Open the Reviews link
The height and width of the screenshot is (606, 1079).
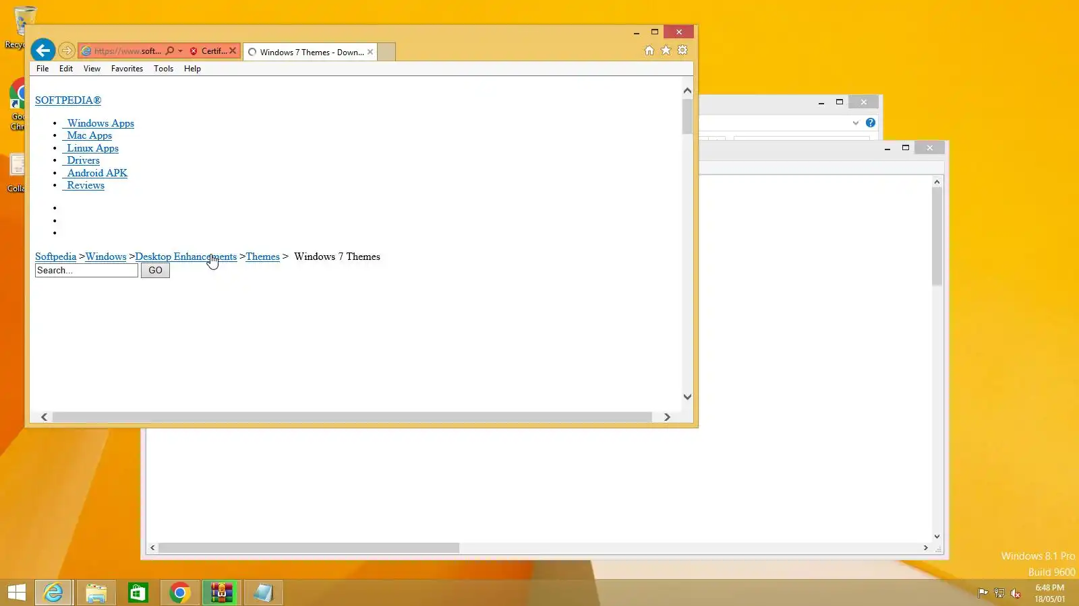click(x=84, y=185)
